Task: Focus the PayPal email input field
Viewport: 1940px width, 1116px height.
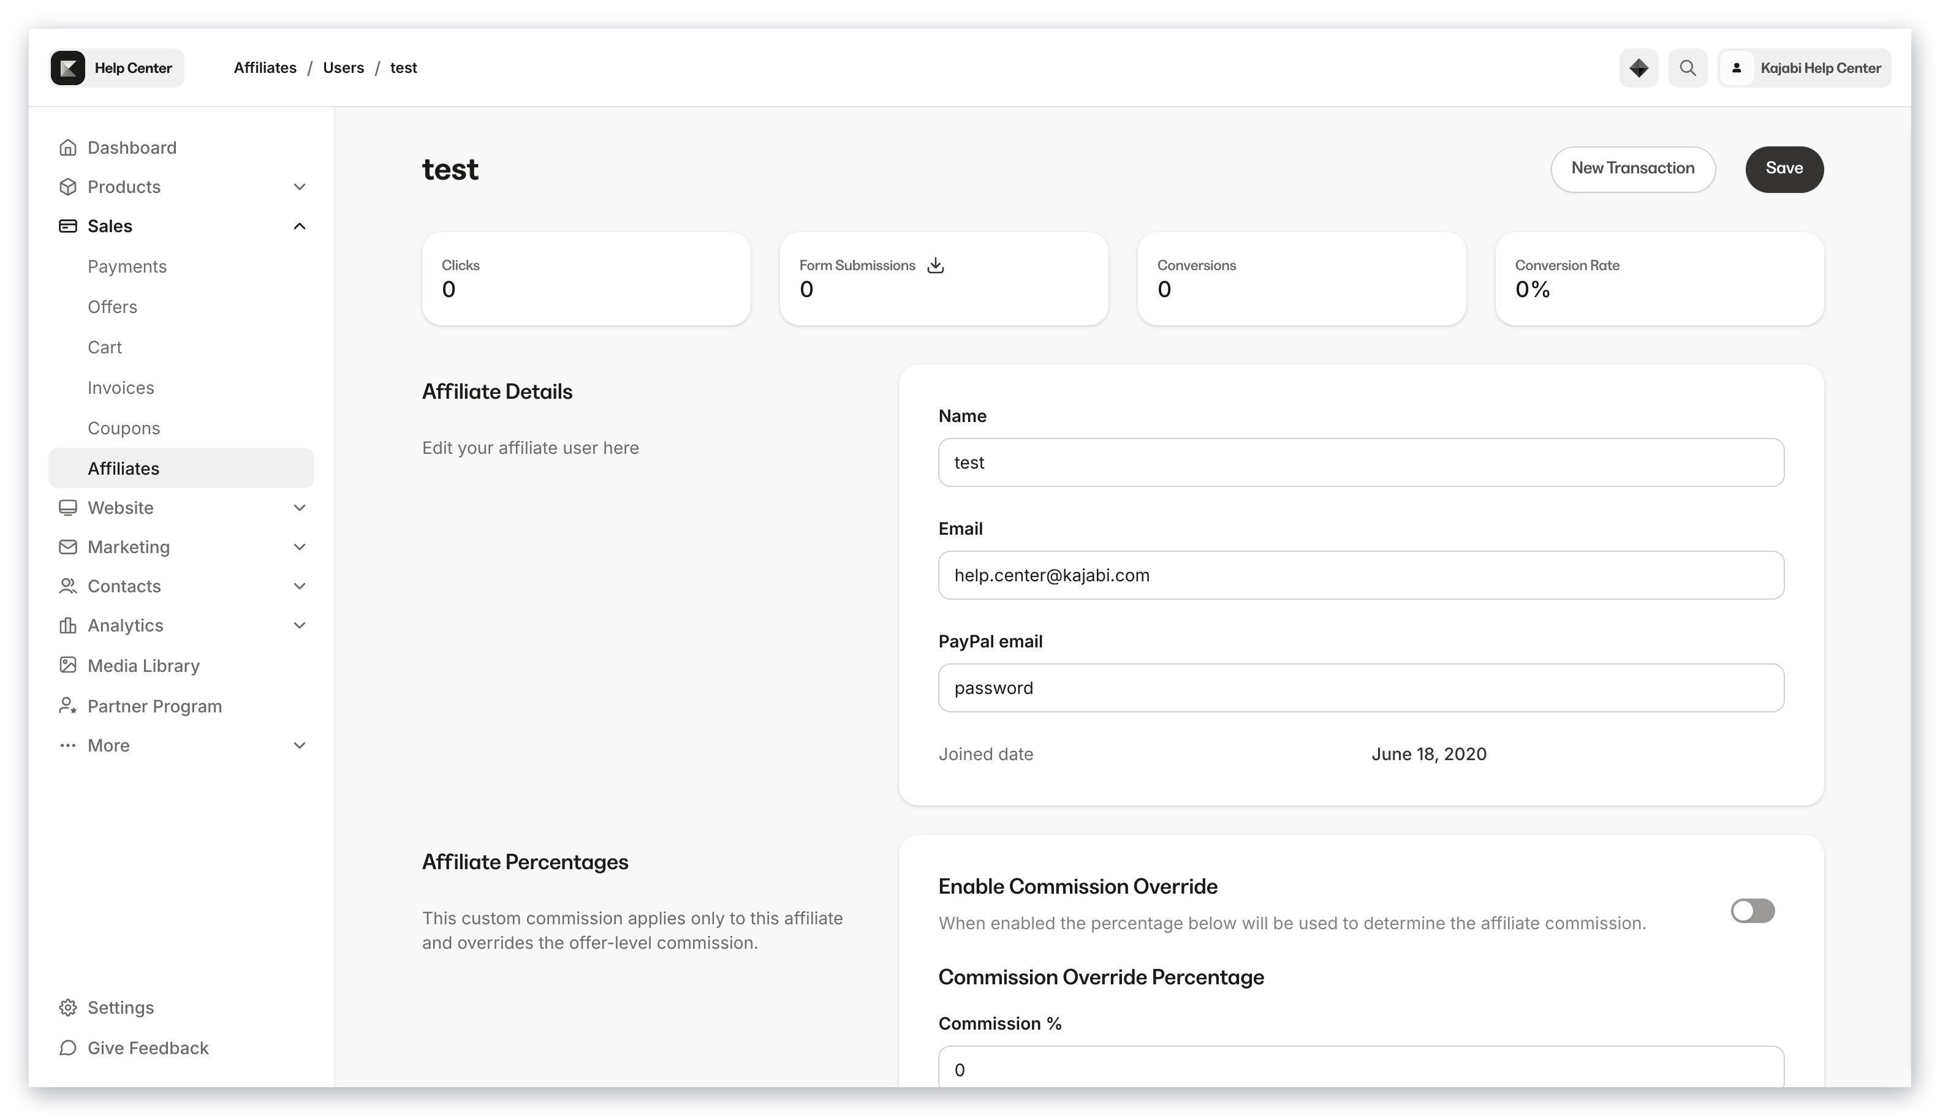Action: click(1360, 687)
